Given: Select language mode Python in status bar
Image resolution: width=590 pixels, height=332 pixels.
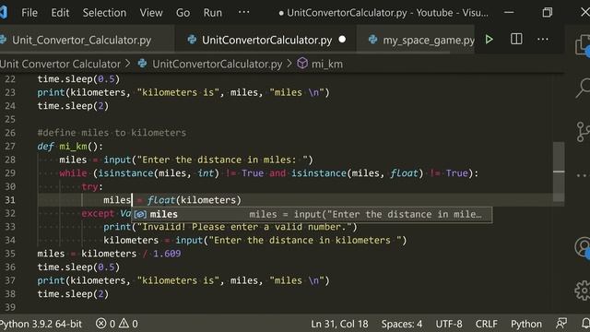Looking at the screenshot, I should pyautogui.click(x=526, y=324).
